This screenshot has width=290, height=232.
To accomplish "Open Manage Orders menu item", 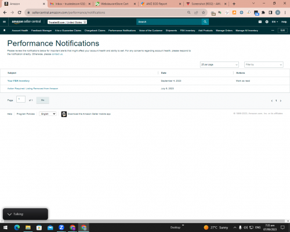I will 224,31.
